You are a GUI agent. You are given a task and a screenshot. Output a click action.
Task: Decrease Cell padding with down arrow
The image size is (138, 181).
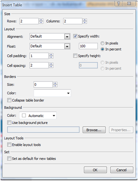pos(51,57)
